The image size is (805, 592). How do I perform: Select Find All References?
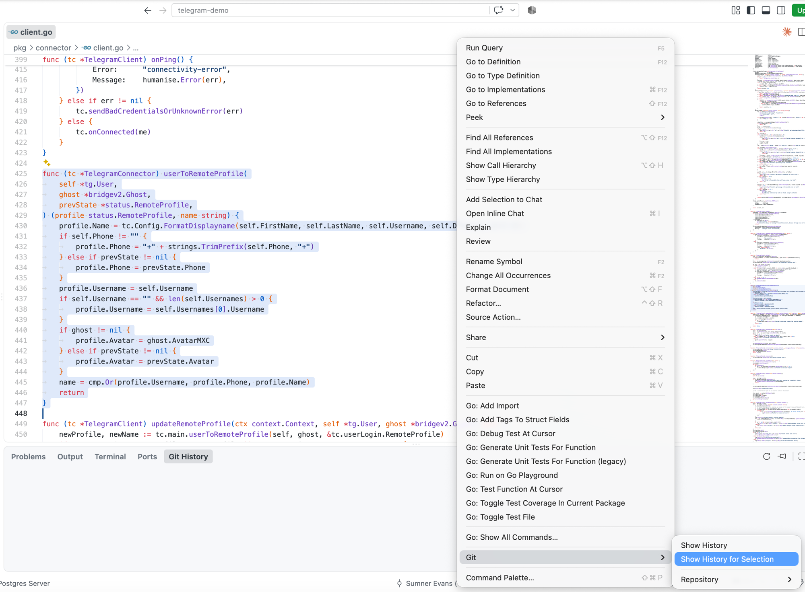pos(565,138)
